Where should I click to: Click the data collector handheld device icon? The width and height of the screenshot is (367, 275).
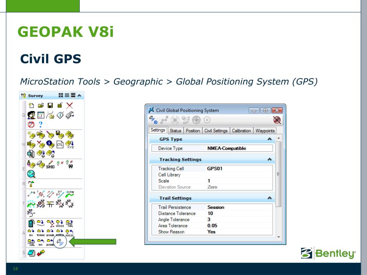point(31,223)
